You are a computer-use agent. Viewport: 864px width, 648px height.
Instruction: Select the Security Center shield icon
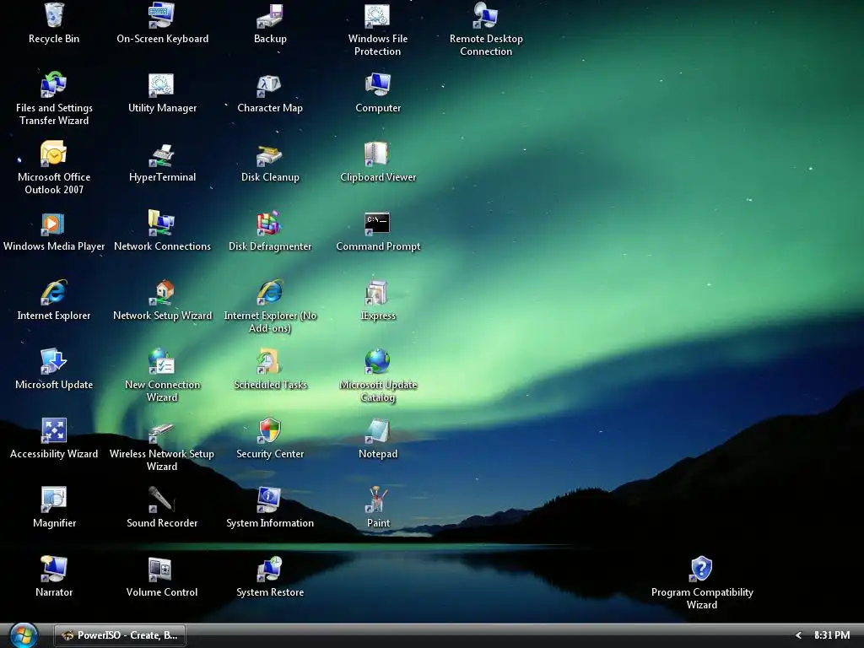pos(269,430)
